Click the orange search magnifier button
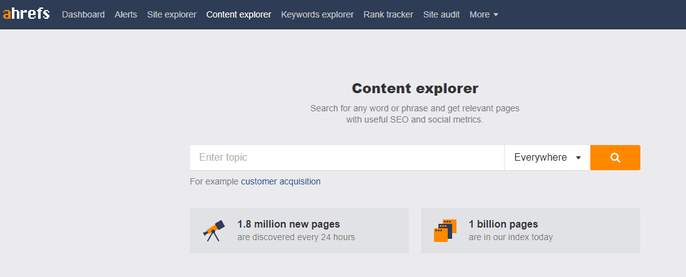 (615, 158)
